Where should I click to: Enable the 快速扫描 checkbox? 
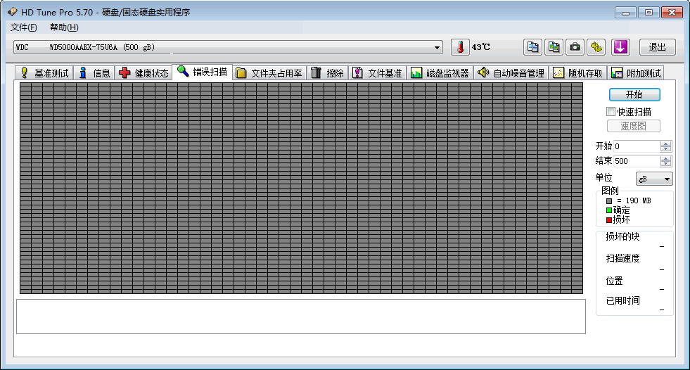pos(611,111)
